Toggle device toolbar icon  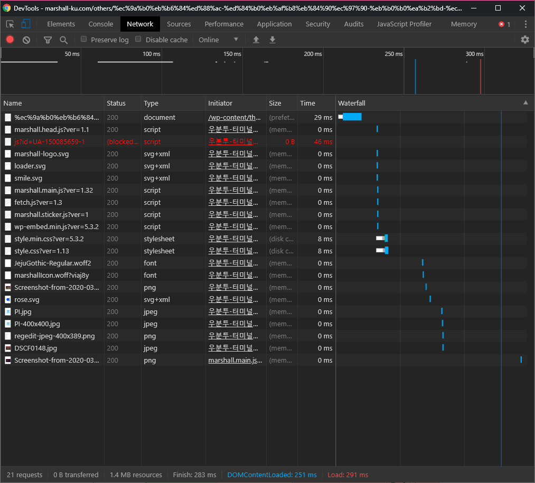(x=26, y=24)
